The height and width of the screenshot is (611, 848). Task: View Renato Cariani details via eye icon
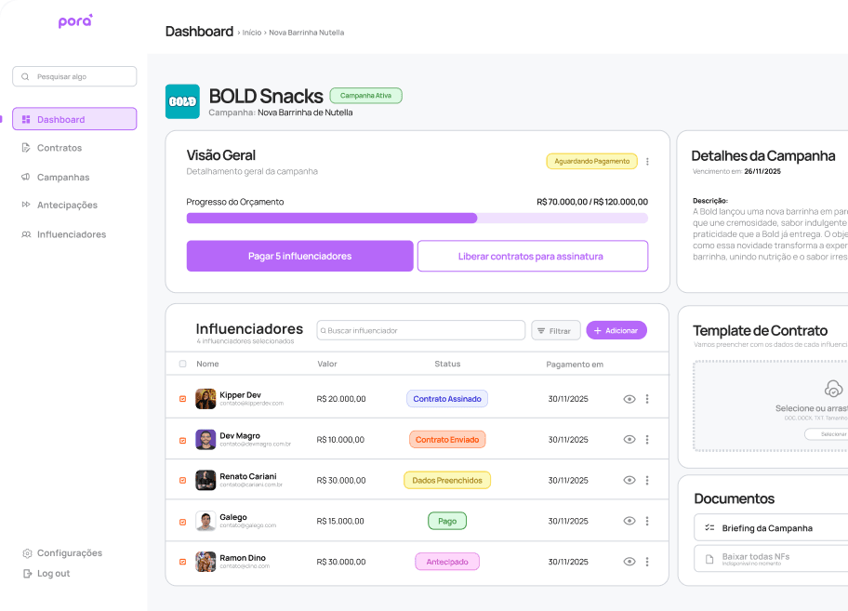(629, 480)
